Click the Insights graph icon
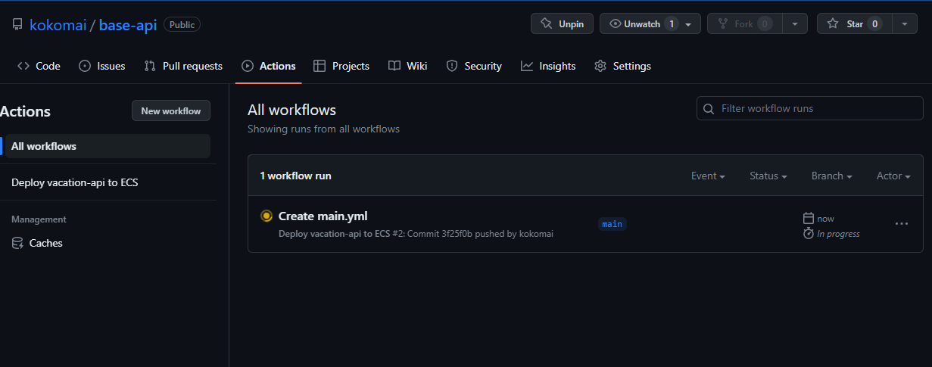This screenshot has width=932, height=367. click(x=527, y=66)
